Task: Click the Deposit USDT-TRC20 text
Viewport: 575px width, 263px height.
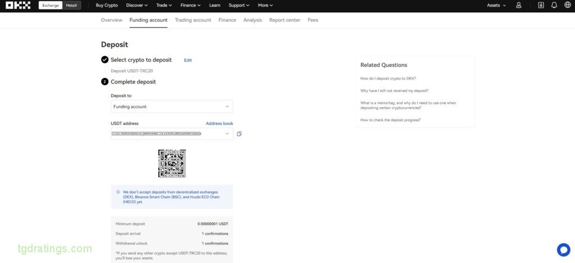Action: [x=131, y=71]
